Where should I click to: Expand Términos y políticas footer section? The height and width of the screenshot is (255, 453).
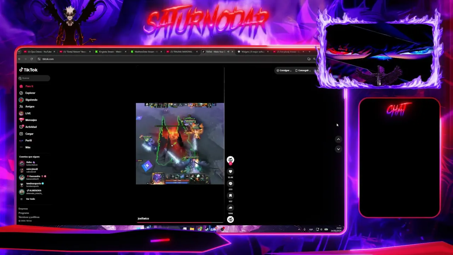click(x=29, y=217)
